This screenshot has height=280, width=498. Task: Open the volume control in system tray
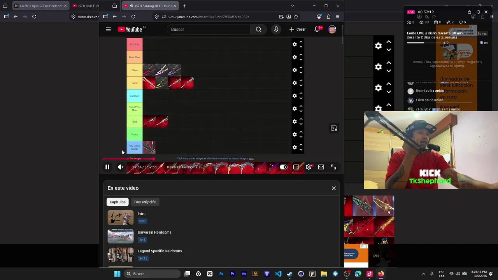click(458, 274)
